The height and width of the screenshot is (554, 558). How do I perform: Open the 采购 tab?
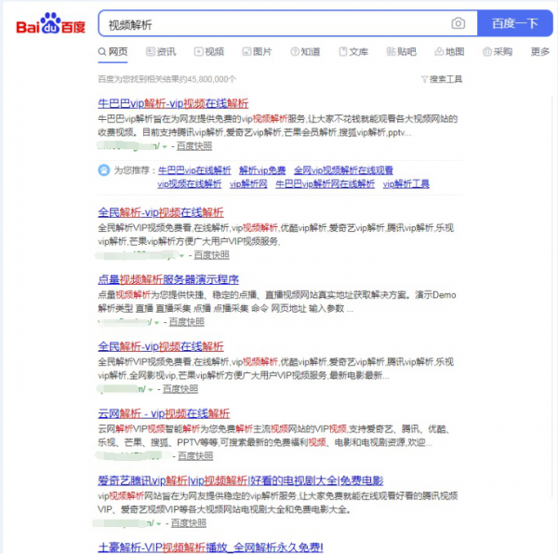point(498,52)
